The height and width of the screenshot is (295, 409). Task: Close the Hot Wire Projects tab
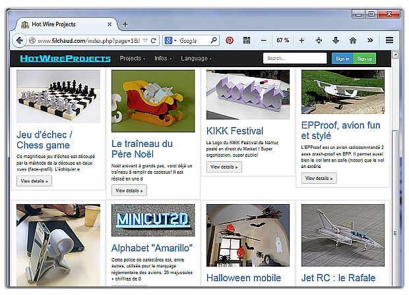pyautogui.click(x=110, y=24)
